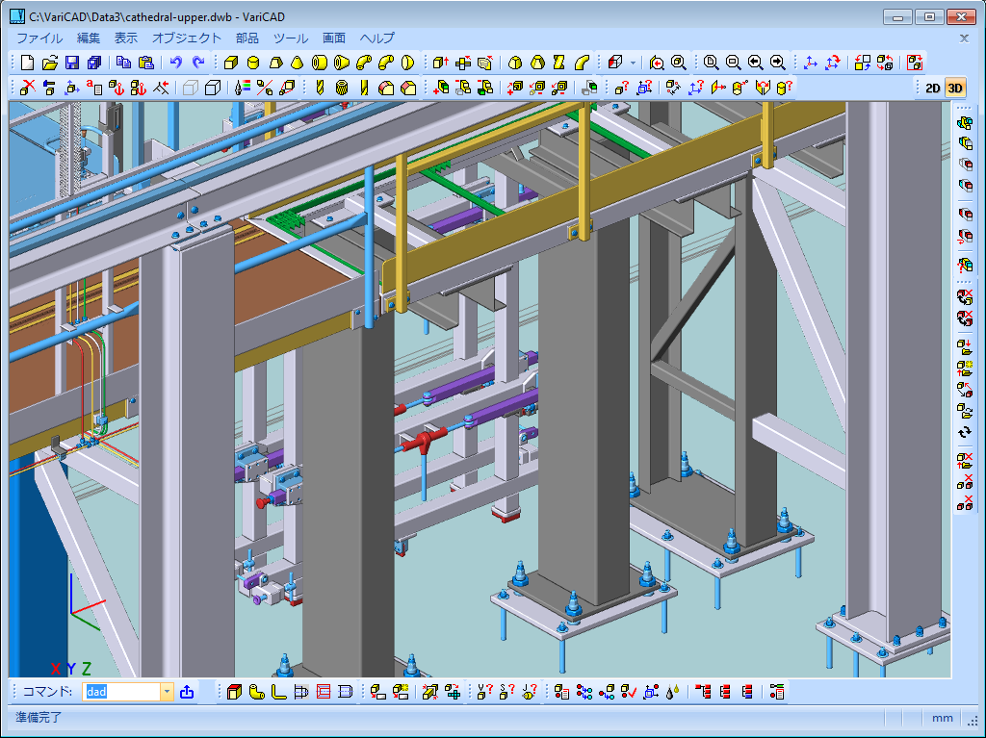Click the rotate view axes icon
Screen dimensions: 986x738
pyautogui.click(x=833, y=63)
